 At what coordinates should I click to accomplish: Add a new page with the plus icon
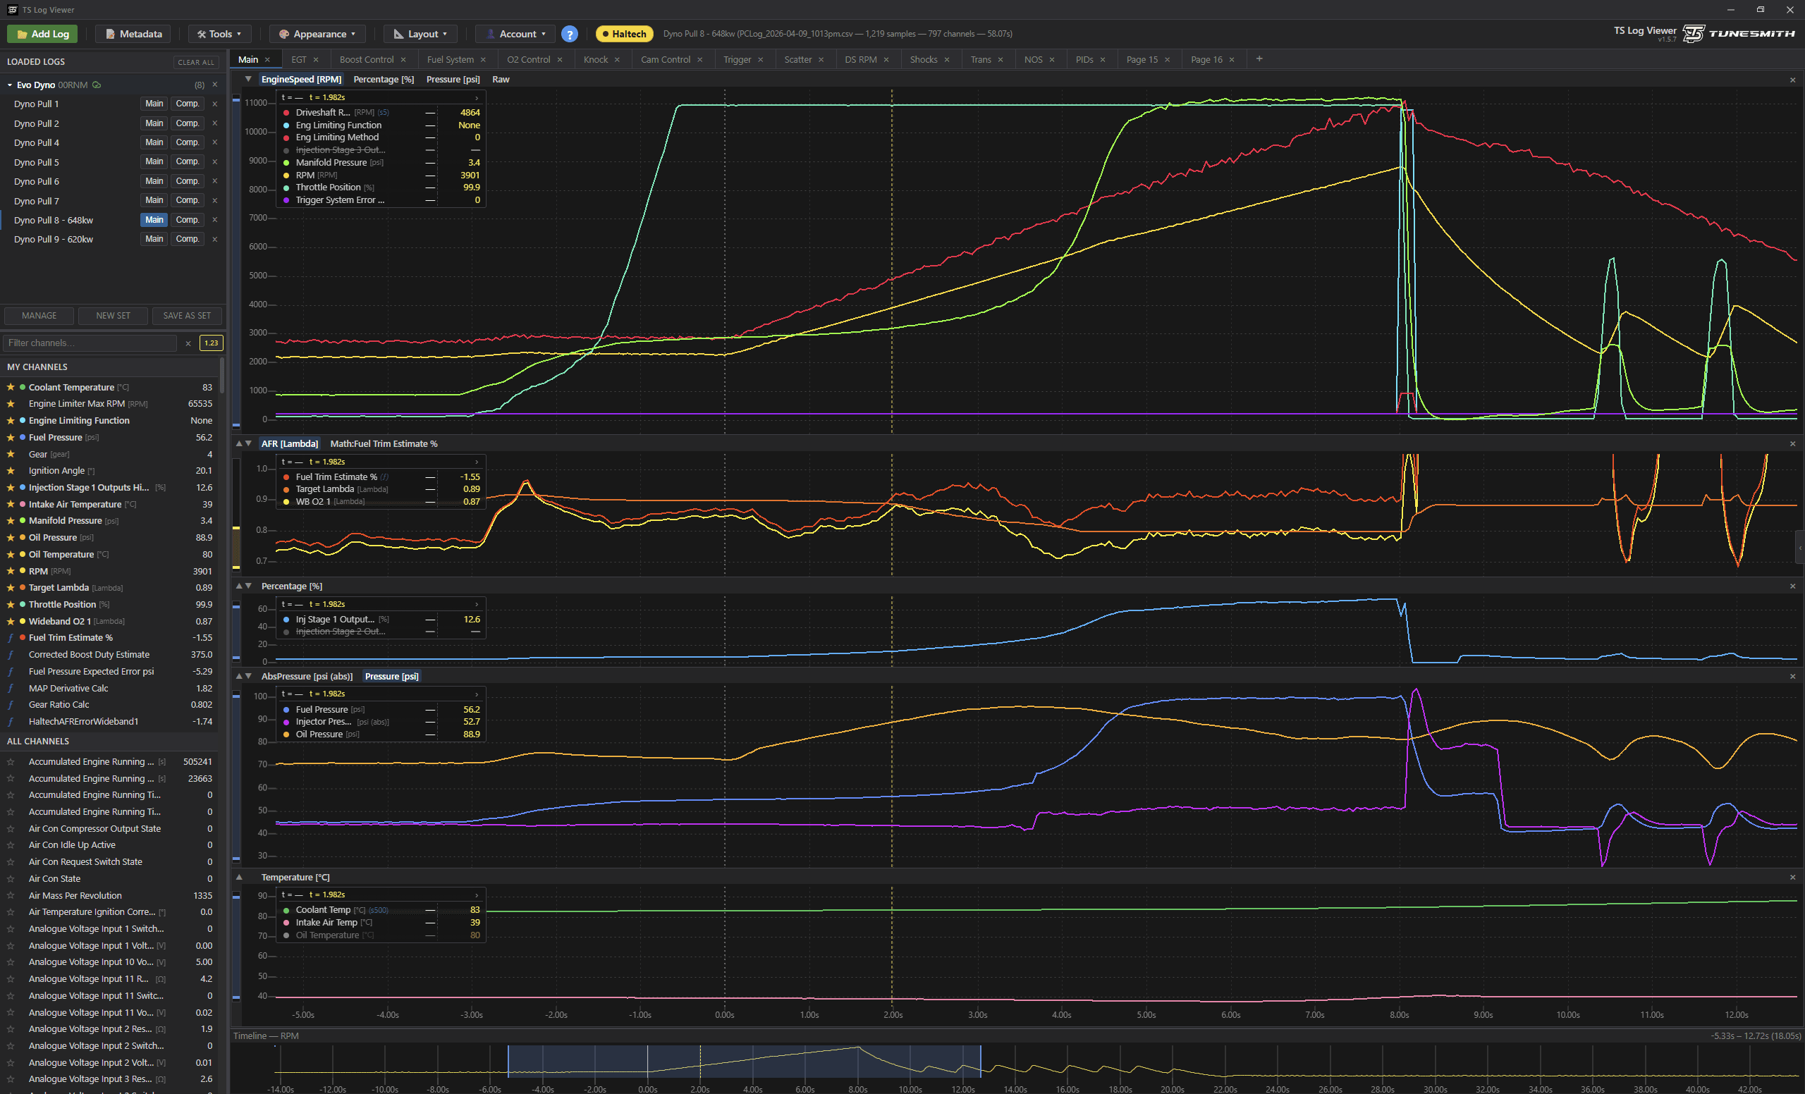pos(1259,59)
